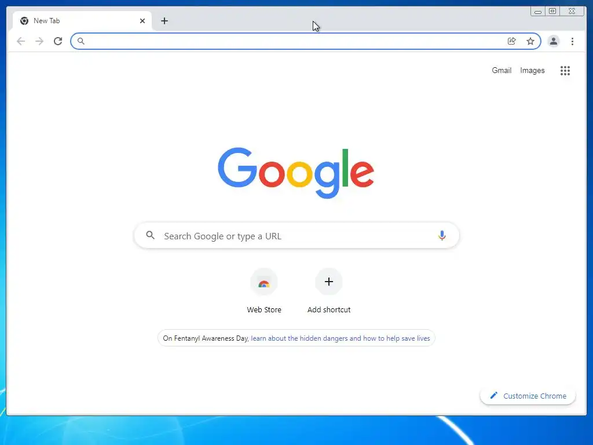The image size is (593, 445).
Task: Open the profile avatar menu
Action: coord(553,41)
